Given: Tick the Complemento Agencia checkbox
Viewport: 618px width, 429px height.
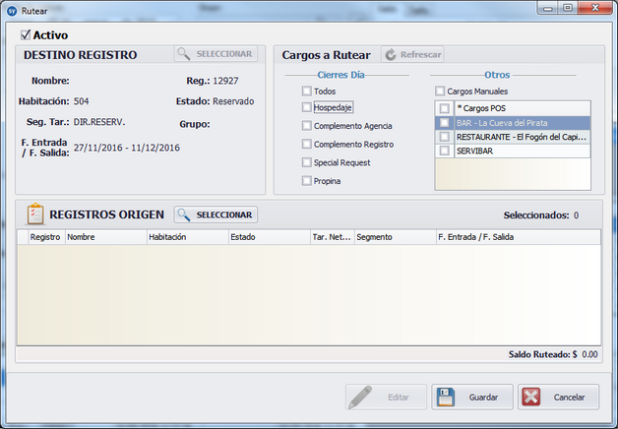Looking at the screenshot, I should point(307,126).
